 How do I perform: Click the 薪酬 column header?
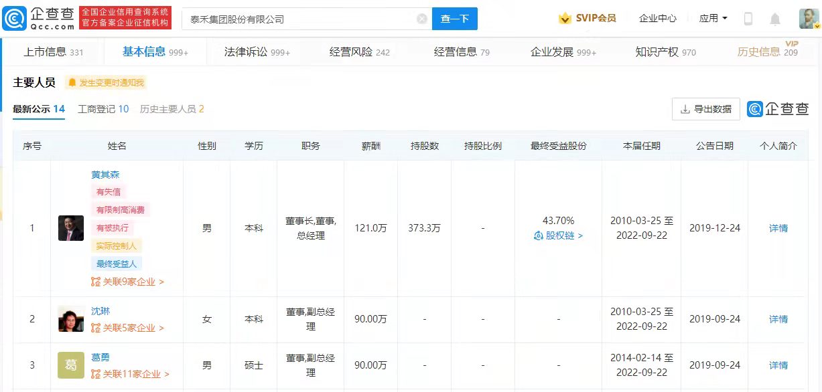tap(370, 146)
